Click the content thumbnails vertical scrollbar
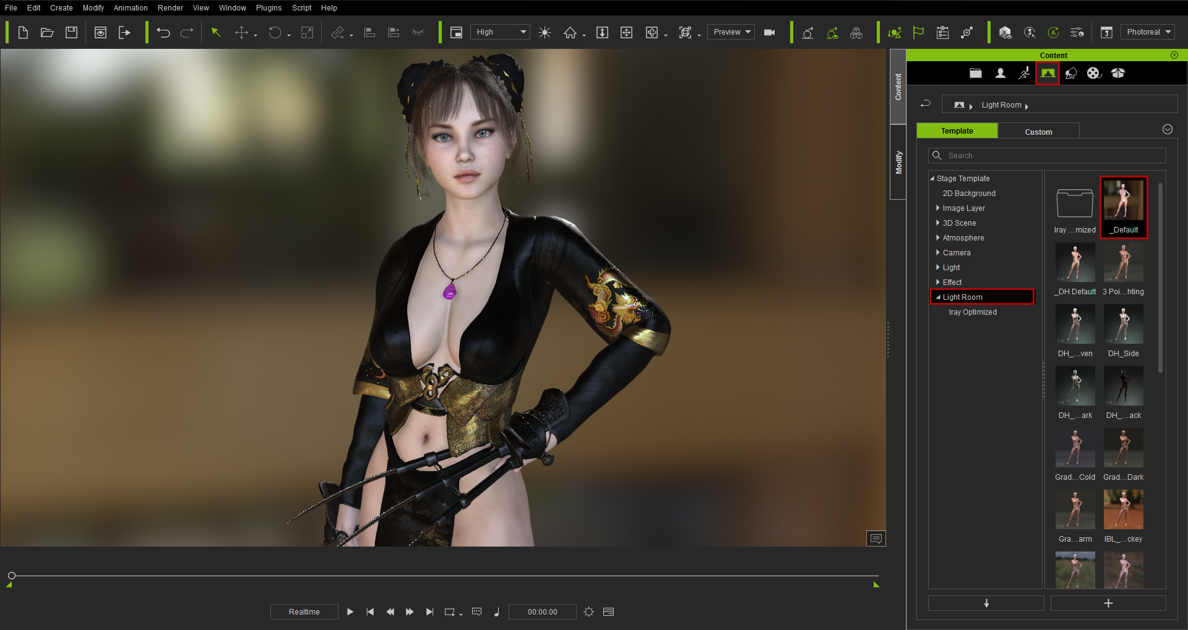Image resolution: width=1188 pixels, height=630 pixels. (1160, 278)
